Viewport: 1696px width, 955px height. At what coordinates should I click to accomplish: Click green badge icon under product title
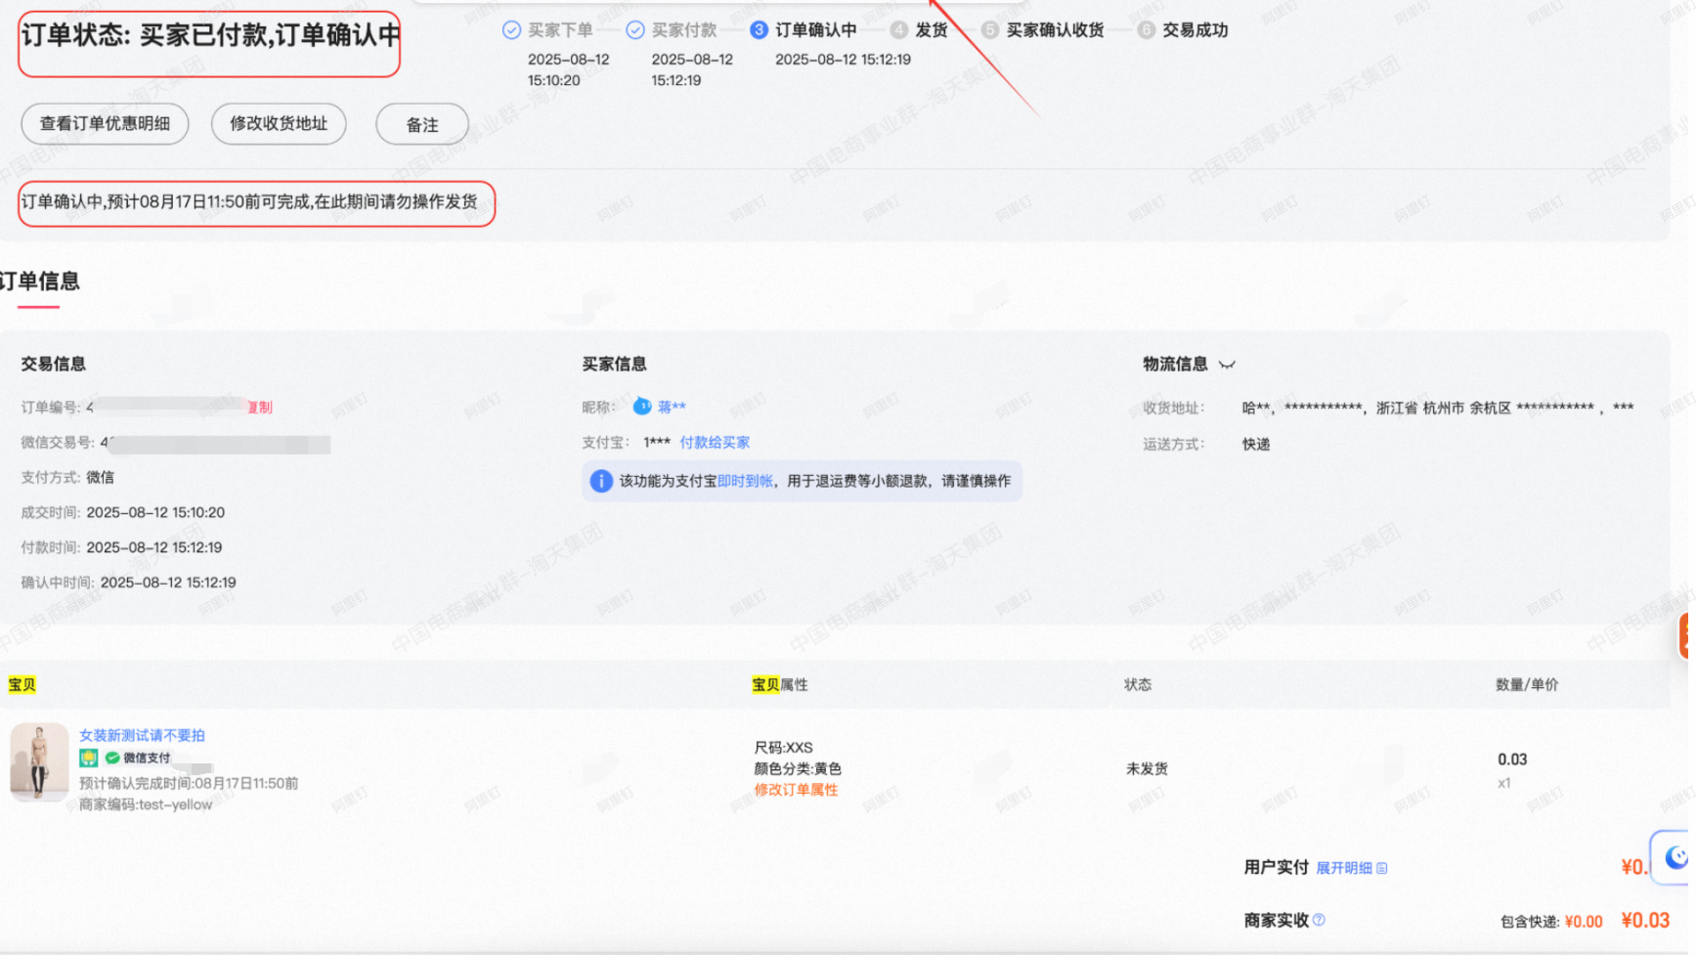pyautogui.click(x=89, y=758)
